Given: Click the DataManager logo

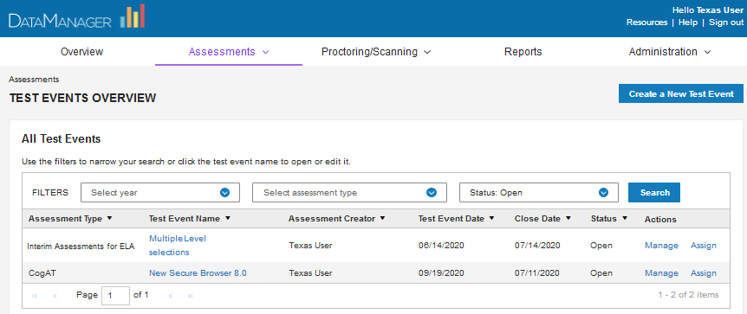Looking at the screenshot, I should point(77,18).
